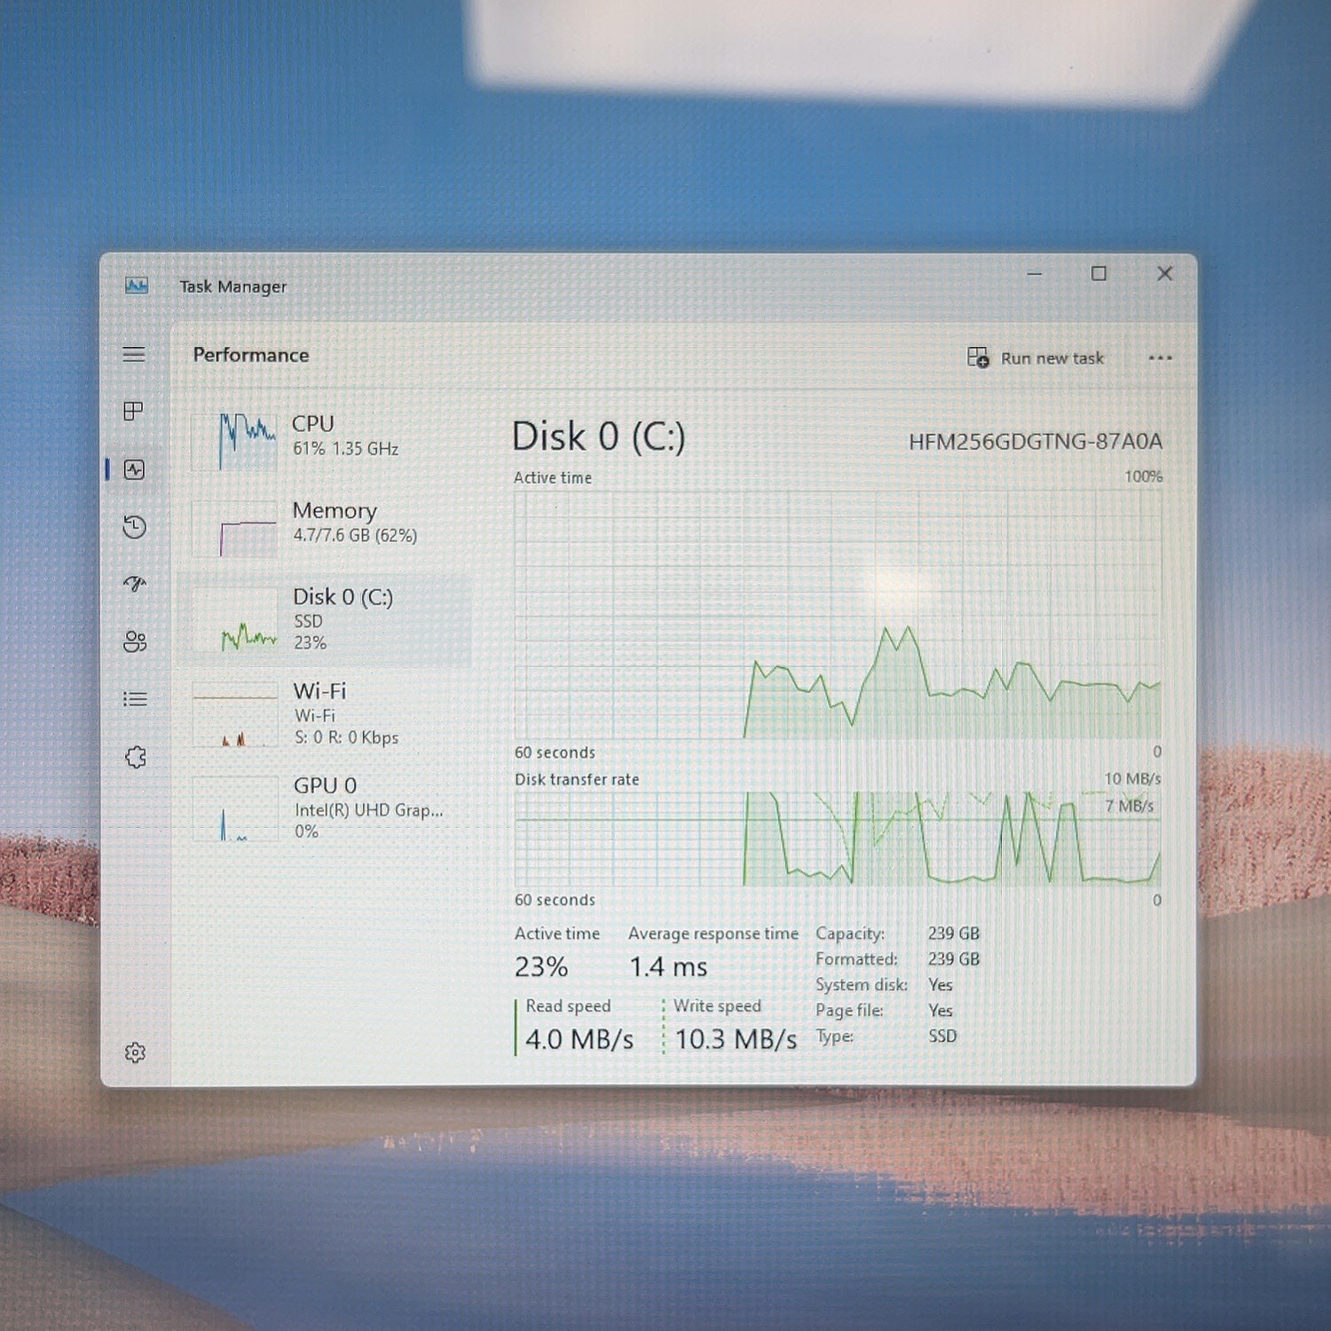The height and width of the screenshot is (1331, 1331).
Task: Select the Disk 0 (C:) performance item
Action: click(325, 619)
